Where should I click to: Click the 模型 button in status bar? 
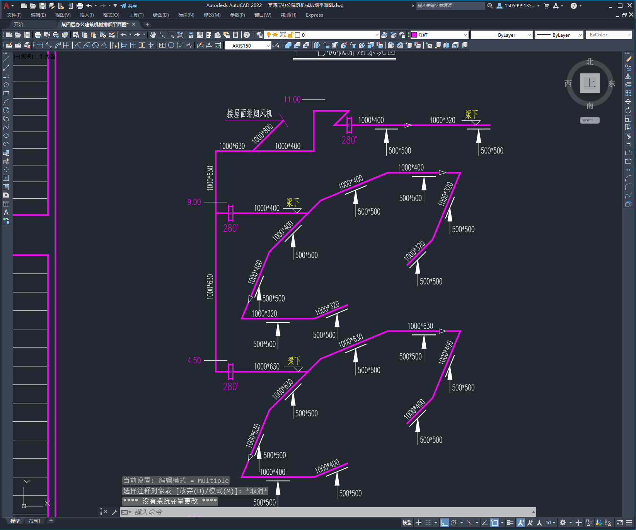[x=407, y=523]
